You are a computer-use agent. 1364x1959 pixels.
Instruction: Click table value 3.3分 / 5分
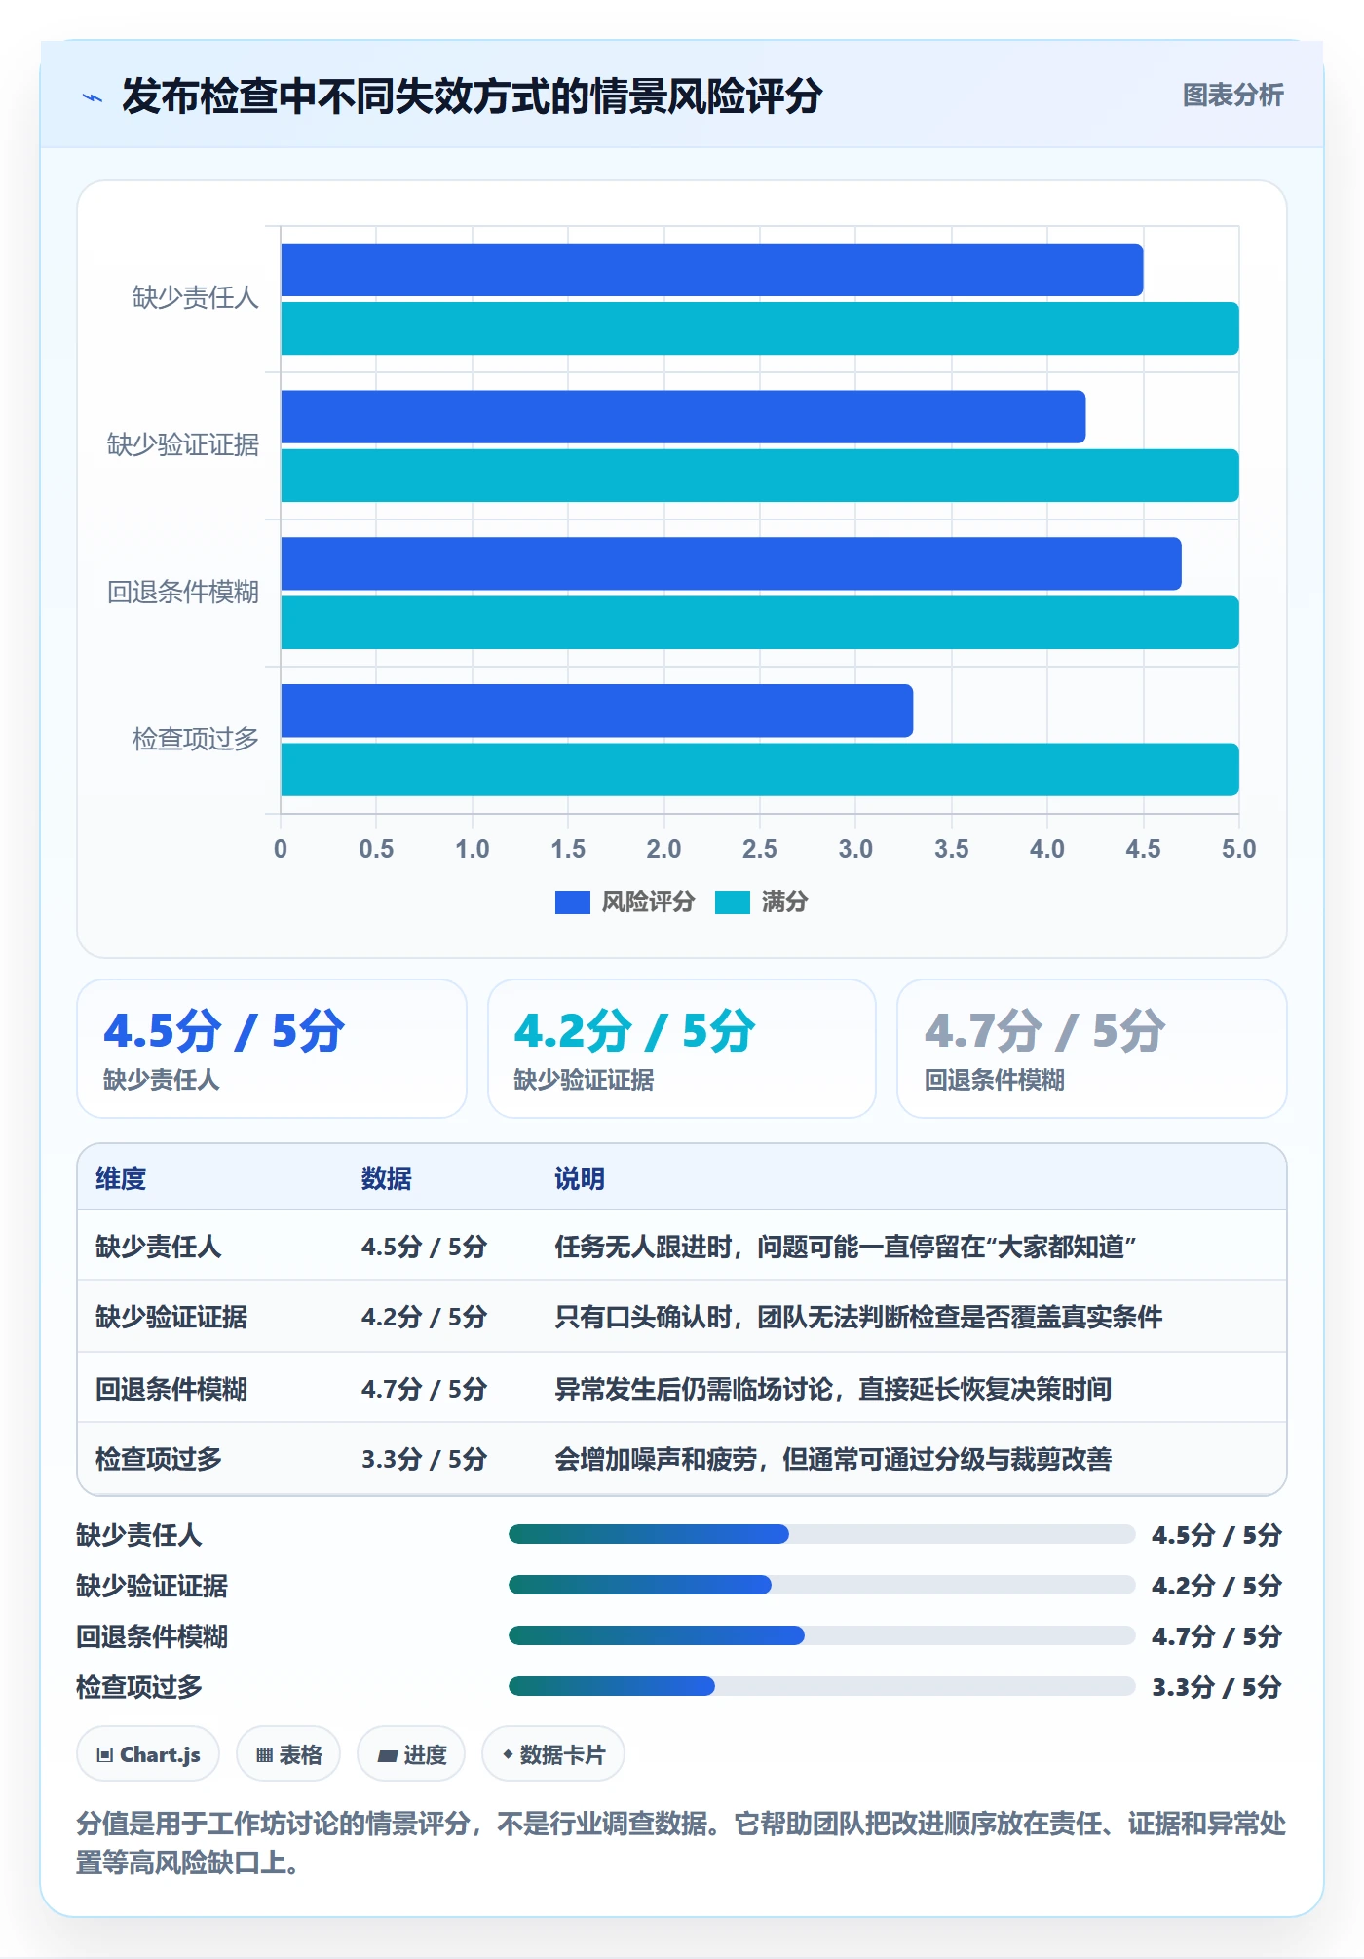(424, 1459)
